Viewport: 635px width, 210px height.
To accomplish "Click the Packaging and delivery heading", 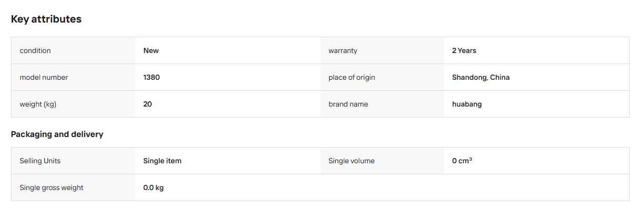I will click(x=57, y=134).
